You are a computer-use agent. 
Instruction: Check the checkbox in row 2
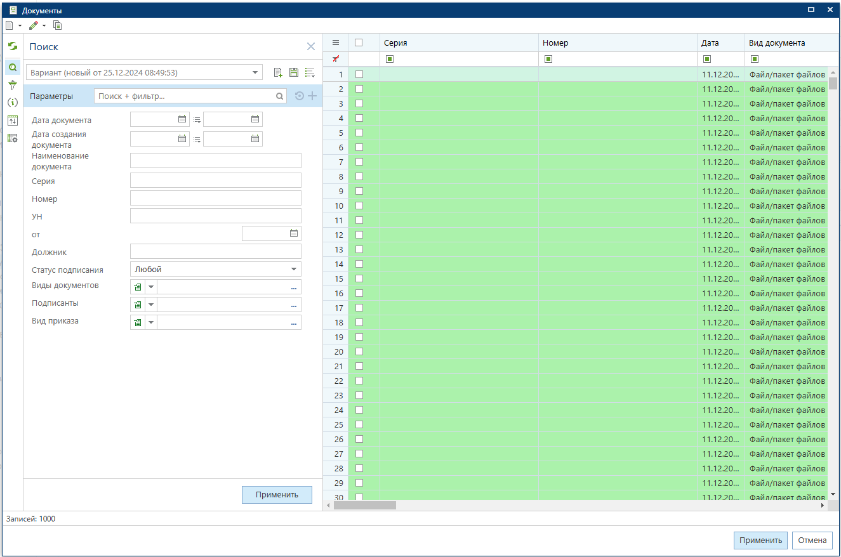point(359,89)
